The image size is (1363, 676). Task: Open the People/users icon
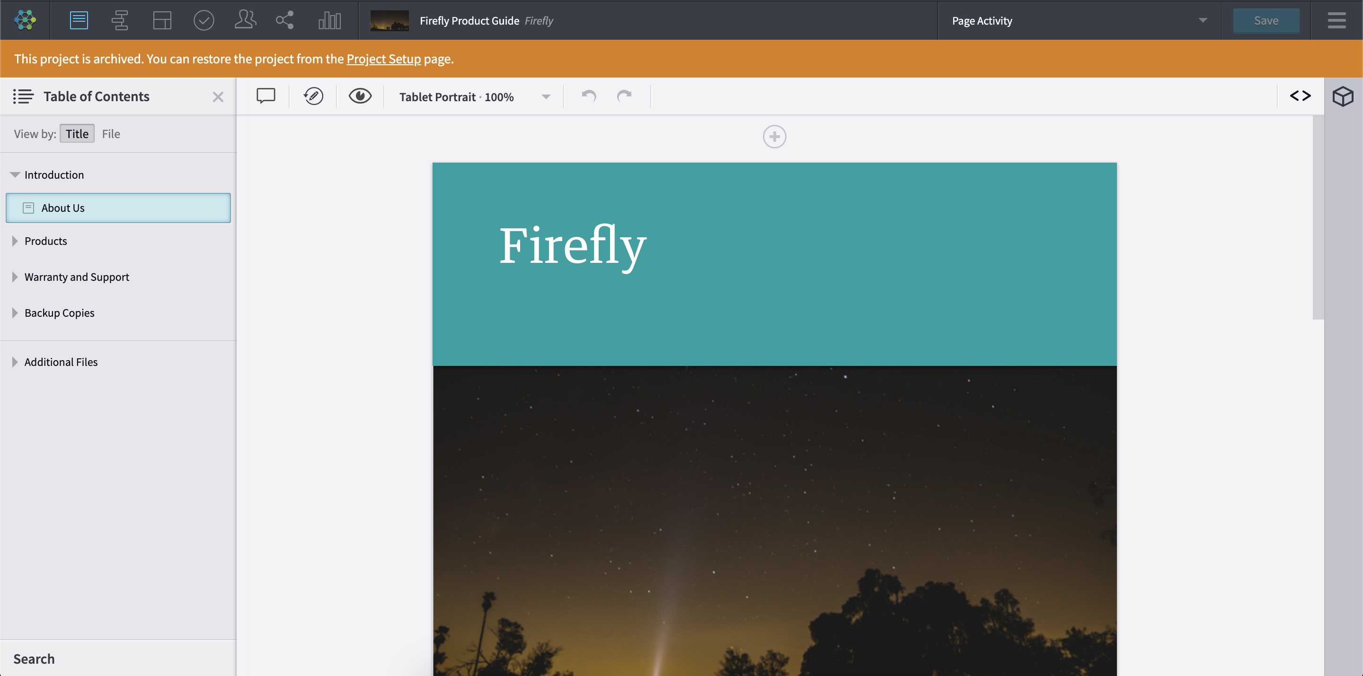[x=245, y=20]
